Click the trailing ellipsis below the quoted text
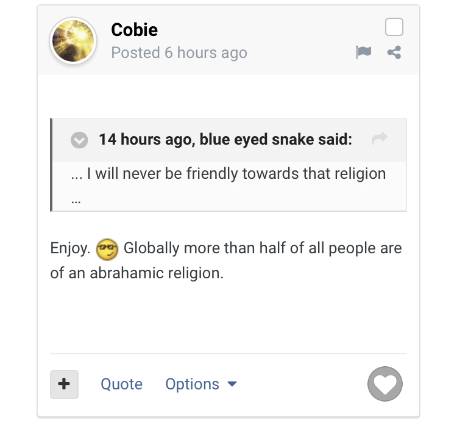This screenshot has height=426, width=457. (x=76, y=200)
